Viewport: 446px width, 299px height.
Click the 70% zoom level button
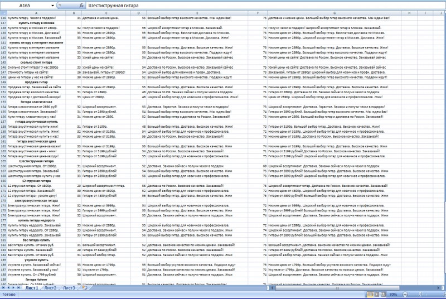tap(393, 295)
